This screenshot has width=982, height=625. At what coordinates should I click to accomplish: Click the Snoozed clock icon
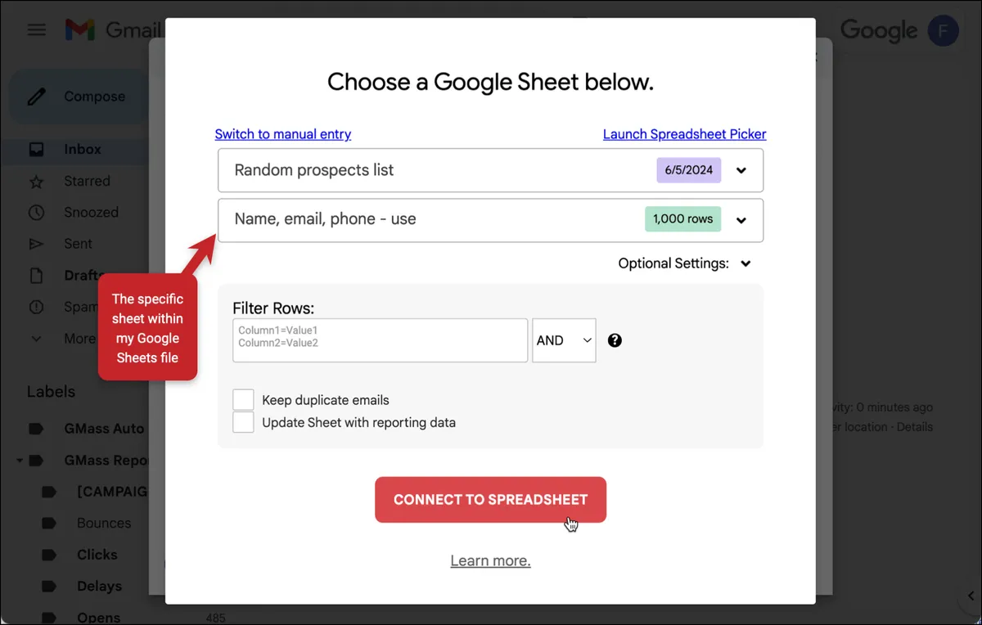click(x=36, y=213)
